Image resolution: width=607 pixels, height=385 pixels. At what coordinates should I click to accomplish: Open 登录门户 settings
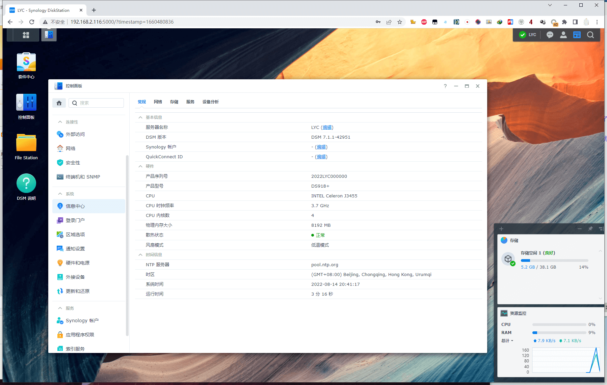tap(89, 220)
